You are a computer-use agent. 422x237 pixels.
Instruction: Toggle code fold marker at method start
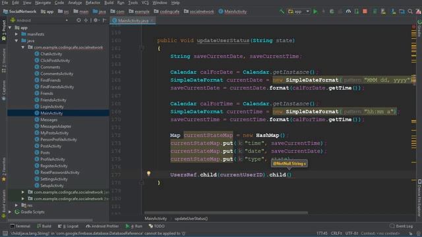click(142, 48)
